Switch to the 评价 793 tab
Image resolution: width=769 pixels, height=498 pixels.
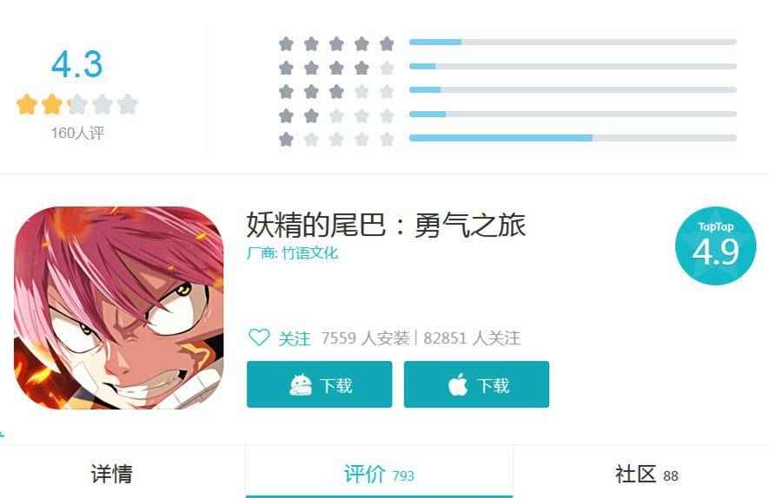[x=379, y=474]
